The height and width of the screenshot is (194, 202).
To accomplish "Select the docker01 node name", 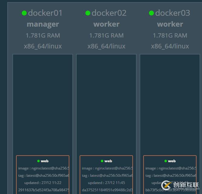I will [x=45, y=13].
